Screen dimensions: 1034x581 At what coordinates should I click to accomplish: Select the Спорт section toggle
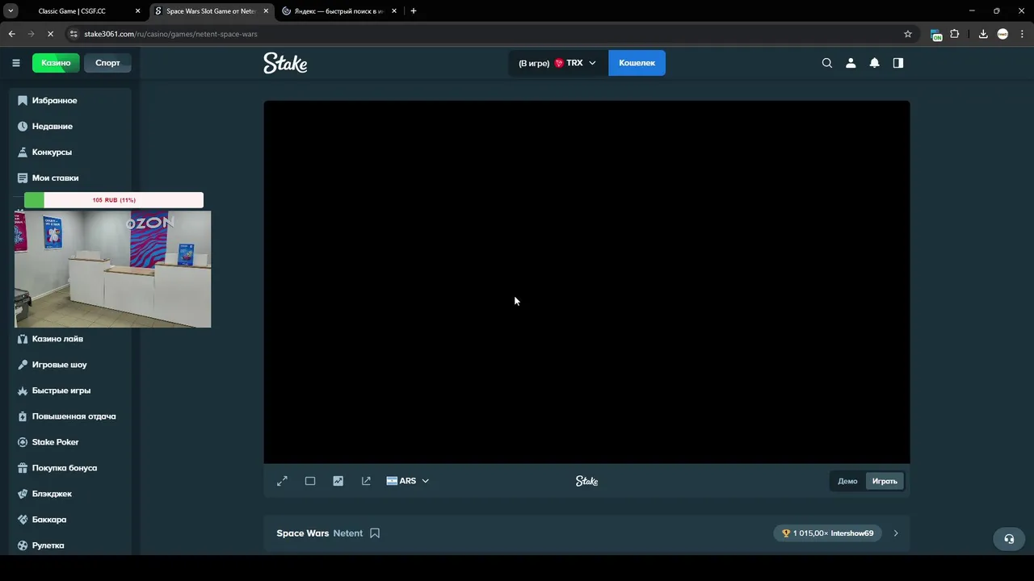point(107,63)
